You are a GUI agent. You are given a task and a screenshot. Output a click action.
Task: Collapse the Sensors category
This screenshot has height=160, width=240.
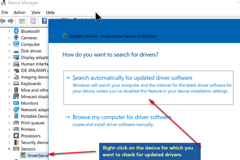[9, 149]
